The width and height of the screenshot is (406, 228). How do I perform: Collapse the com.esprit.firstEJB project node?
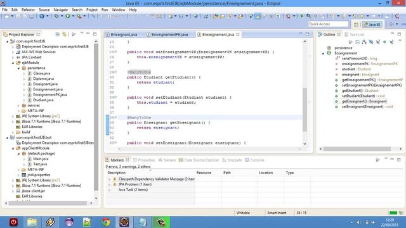pyautogui.click(x=8, y=41)
